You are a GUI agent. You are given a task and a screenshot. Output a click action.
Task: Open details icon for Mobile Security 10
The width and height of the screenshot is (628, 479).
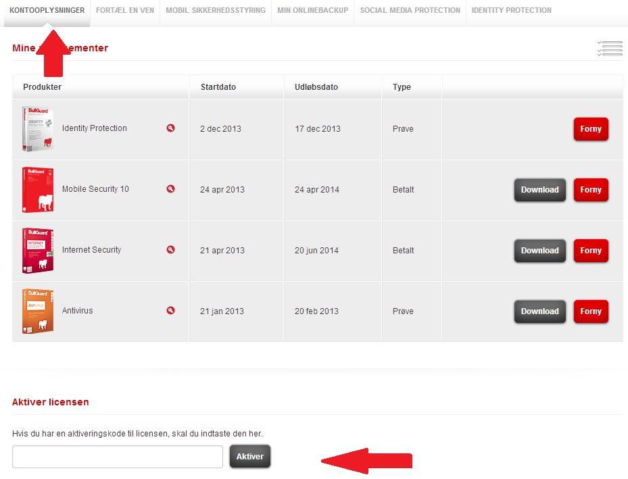[170, 189]
